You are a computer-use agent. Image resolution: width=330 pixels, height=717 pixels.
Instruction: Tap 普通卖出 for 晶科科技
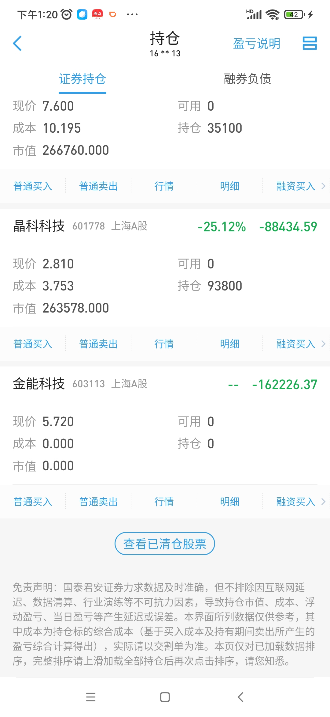(x=98, y=344)
